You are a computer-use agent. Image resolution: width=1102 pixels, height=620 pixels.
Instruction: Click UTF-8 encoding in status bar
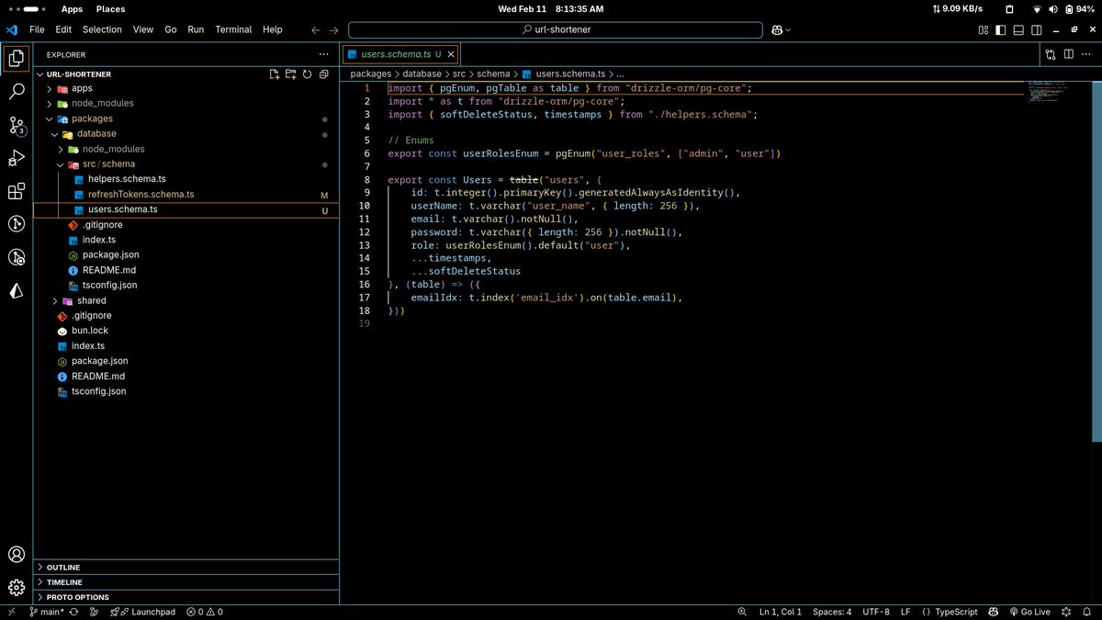tap(875, 612)
